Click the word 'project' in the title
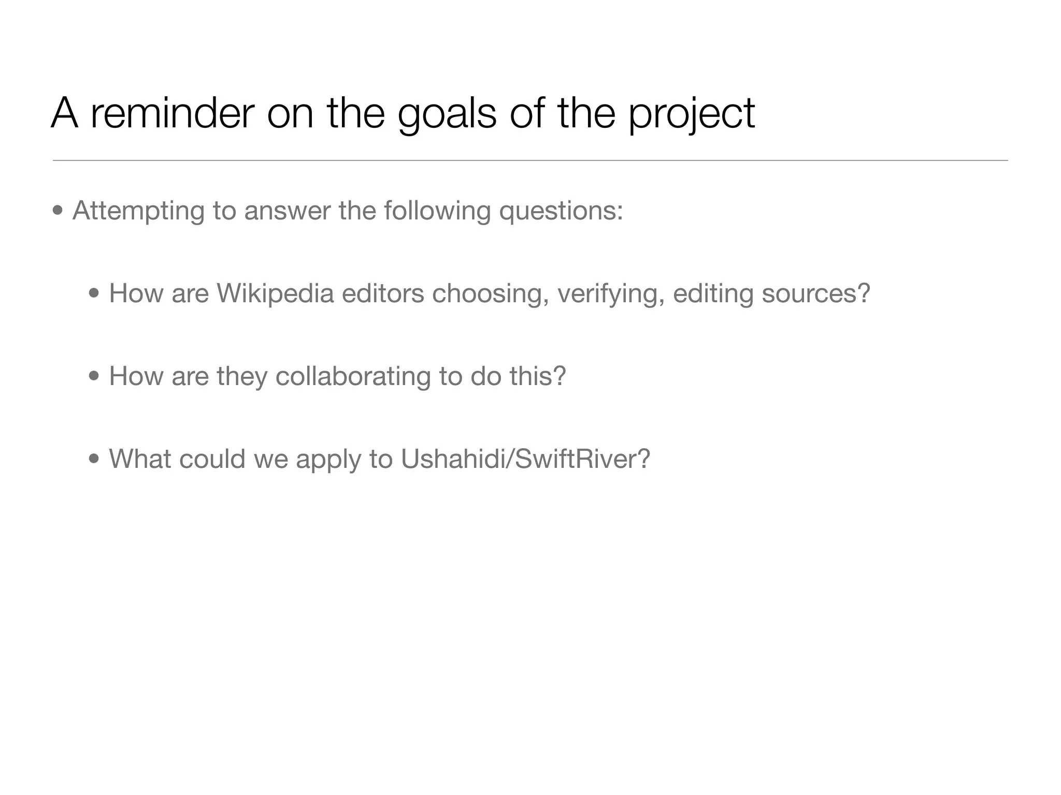Image resolution: width=1061 pixels, height=795 pixels. pyautogui.click(x=692, y=114)
